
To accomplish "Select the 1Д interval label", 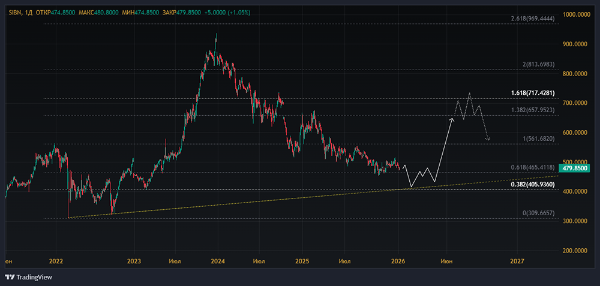I will coord(29,12).
